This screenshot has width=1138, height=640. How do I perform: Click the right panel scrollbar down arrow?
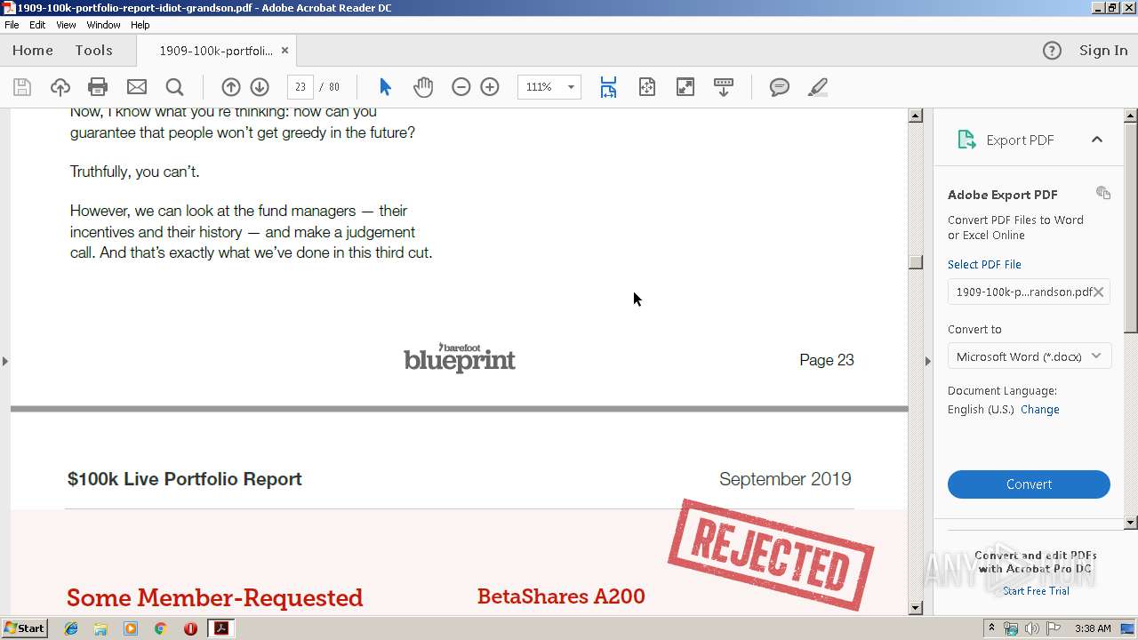pos(1131,523)
